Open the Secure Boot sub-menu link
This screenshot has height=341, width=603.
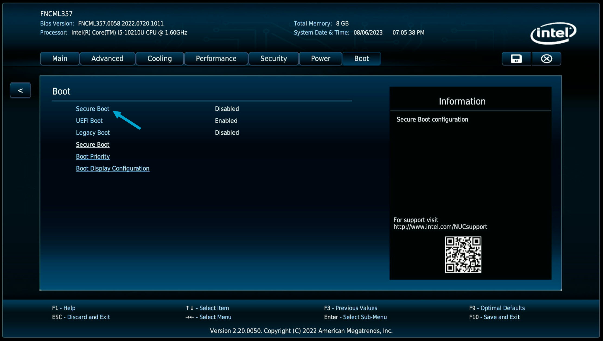pos(92,144)
